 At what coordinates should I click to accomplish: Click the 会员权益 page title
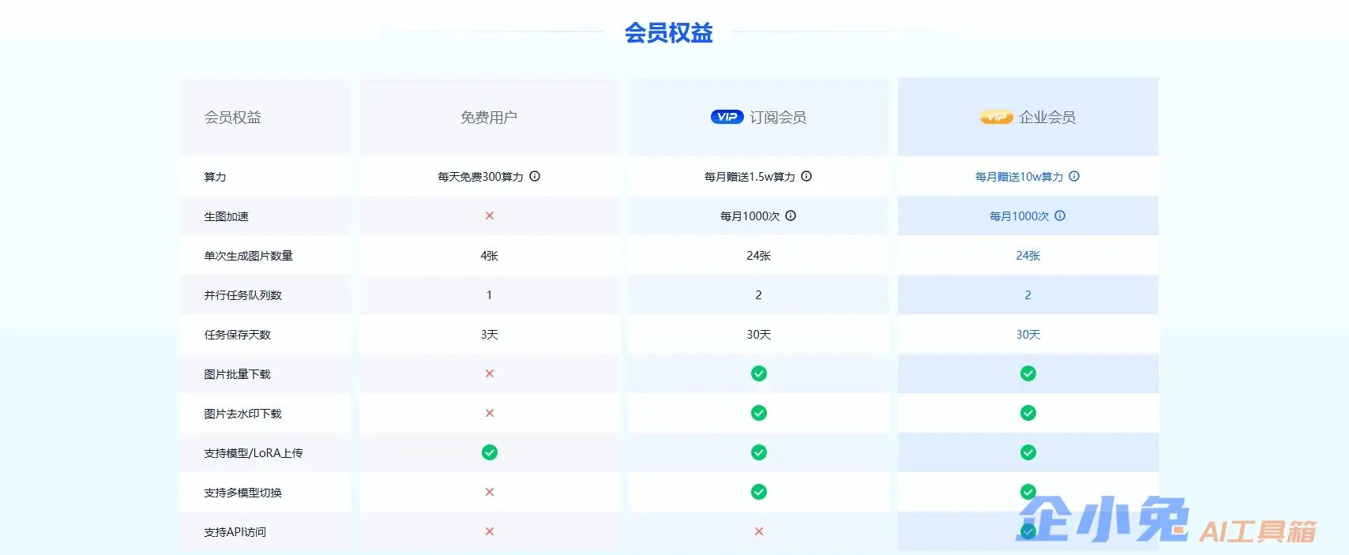pos(669,32)
